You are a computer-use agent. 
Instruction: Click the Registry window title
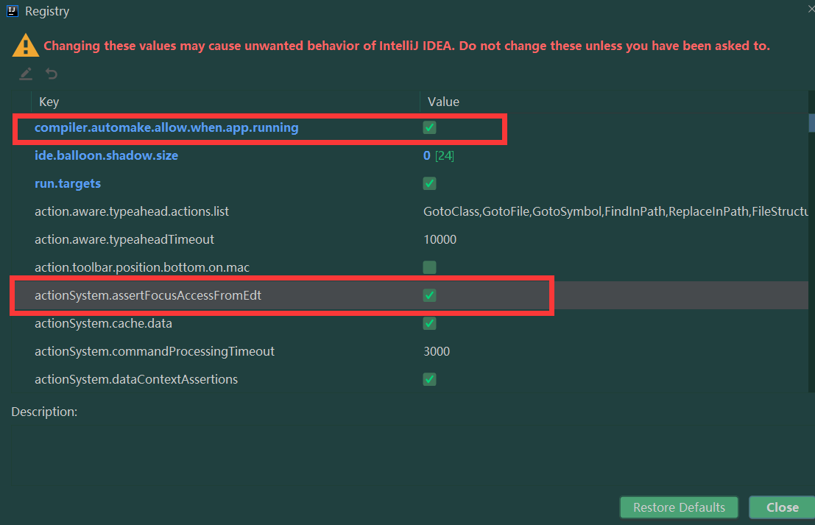(x=47, y=12)
